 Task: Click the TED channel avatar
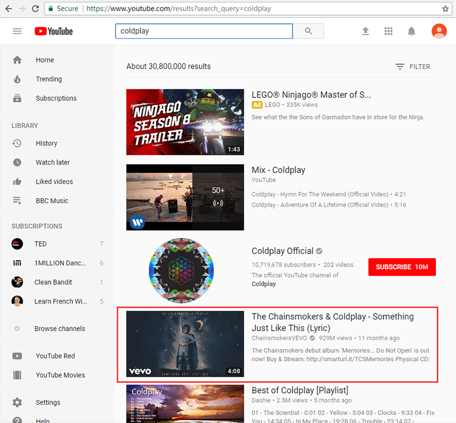pyautogui.click(x=17, y=243)
